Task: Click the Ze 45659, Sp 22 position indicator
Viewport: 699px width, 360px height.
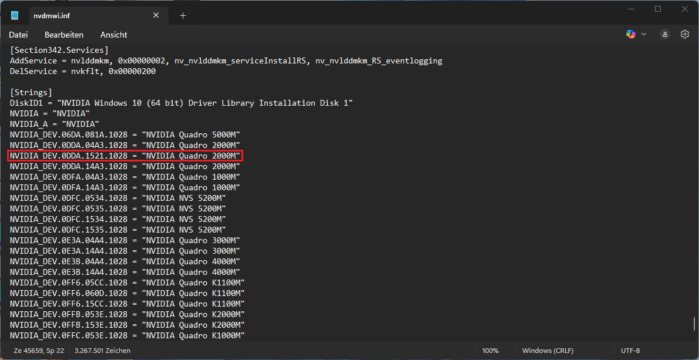Action: pyautogui.click(x=38, y=350)
